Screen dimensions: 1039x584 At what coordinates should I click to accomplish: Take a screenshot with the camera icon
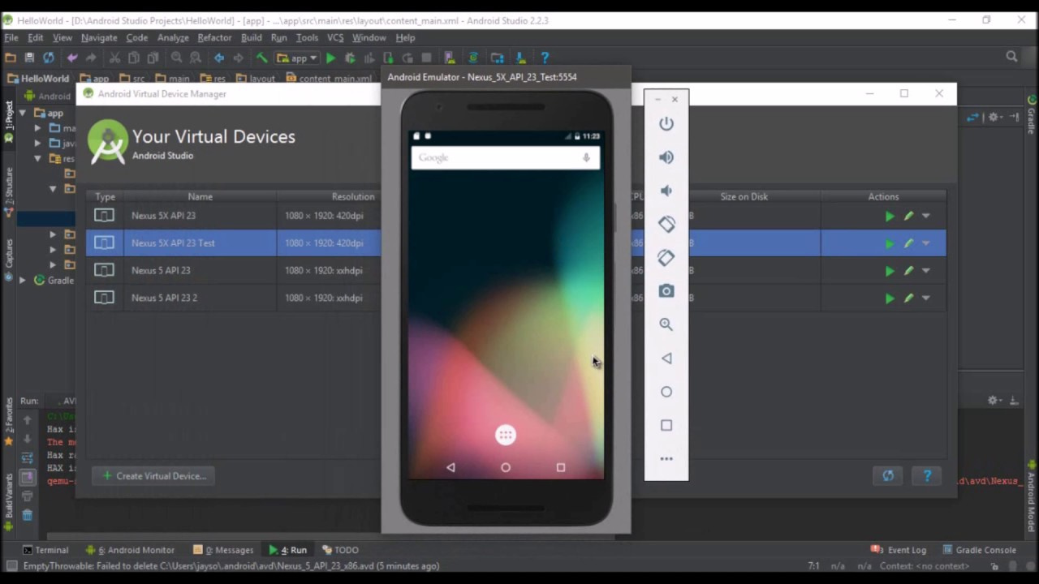[666, 291]
